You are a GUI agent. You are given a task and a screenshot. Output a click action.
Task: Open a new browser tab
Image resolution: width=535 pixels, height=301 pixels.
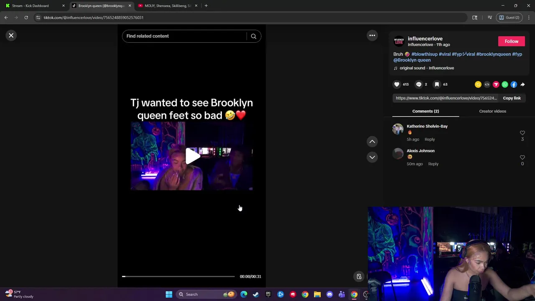coord(206,6)
